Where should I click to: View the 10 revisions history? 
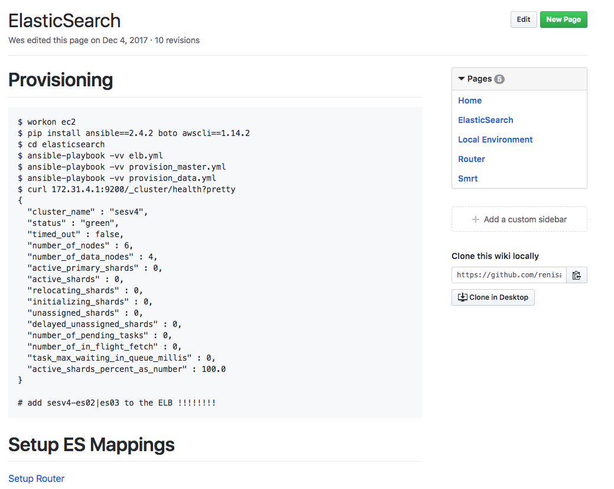tap(177, 40)
